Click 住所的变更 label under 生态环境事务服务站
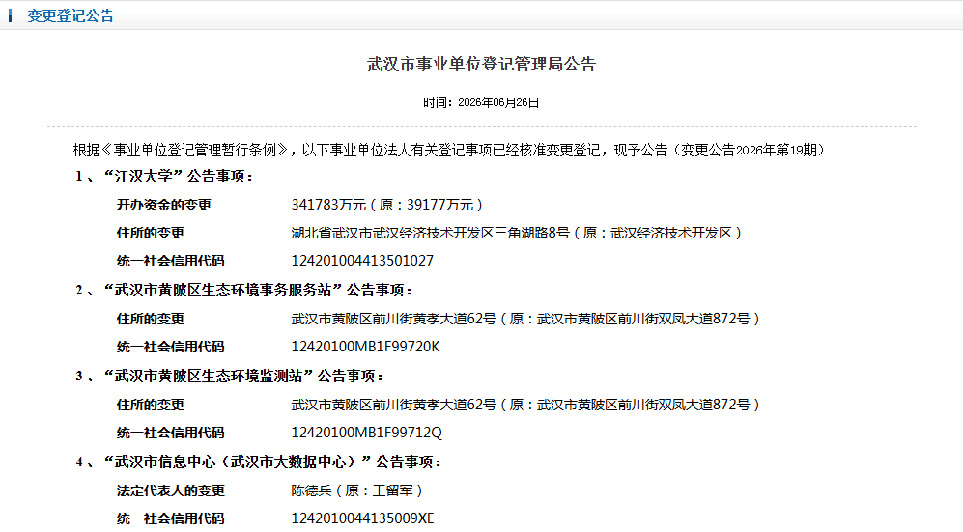This screenshot has height=532, width=963. click(151, 319)
